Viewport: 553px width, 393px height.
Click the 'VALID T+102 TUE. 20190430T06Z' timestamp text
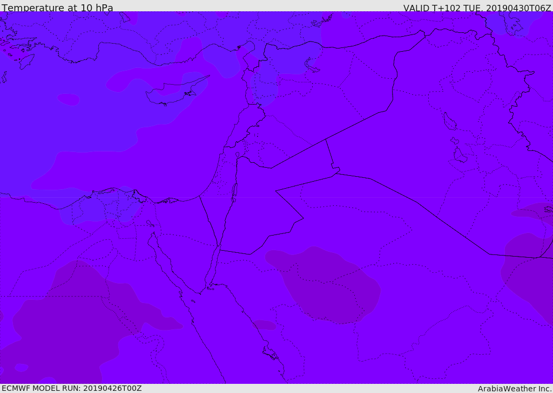[477, 8]
